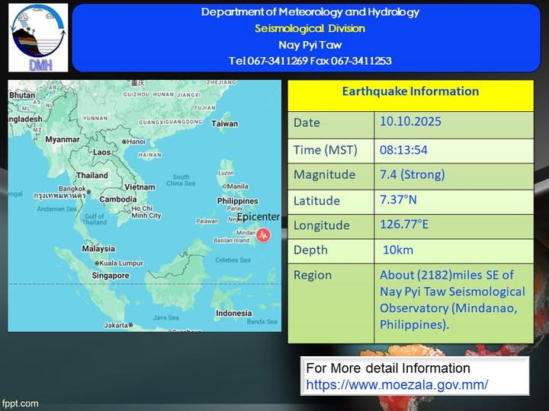Select the date value 10.10.2025
Viewport: 549px width, 411px height.
click(x=410, y=122)
